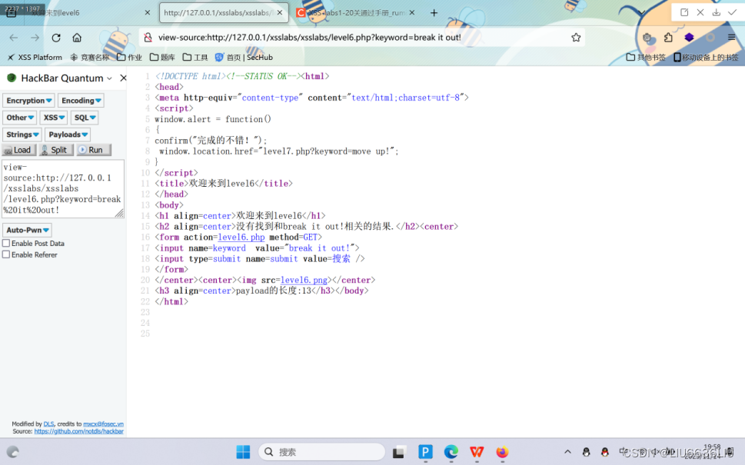
Task: Open the 其他书签 folder
Action: point(646,58)
